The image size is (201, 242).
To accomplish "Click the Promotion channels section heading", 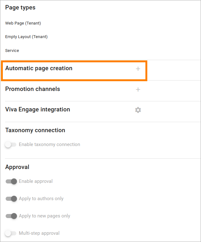I will click(x=33, y=89).
